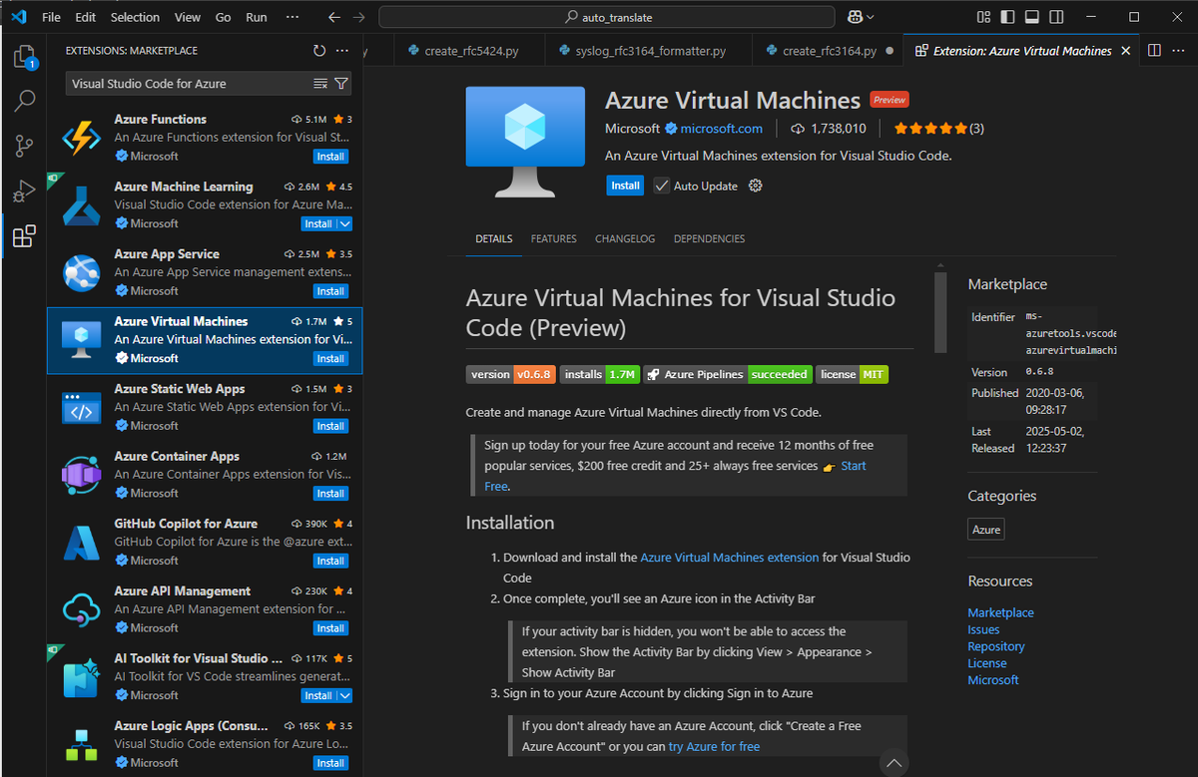Open editor more actions menu
Viewport: 1198px width, 777px height.
[1177, 51]
